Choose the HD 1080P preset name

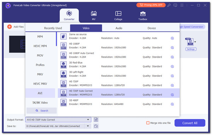[74, 44]
